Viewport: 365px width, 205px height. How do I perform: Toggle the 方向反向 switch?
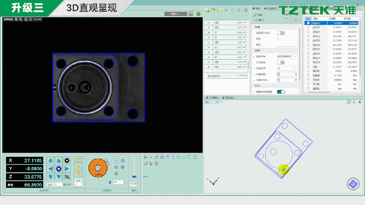[x=281, y=62]
